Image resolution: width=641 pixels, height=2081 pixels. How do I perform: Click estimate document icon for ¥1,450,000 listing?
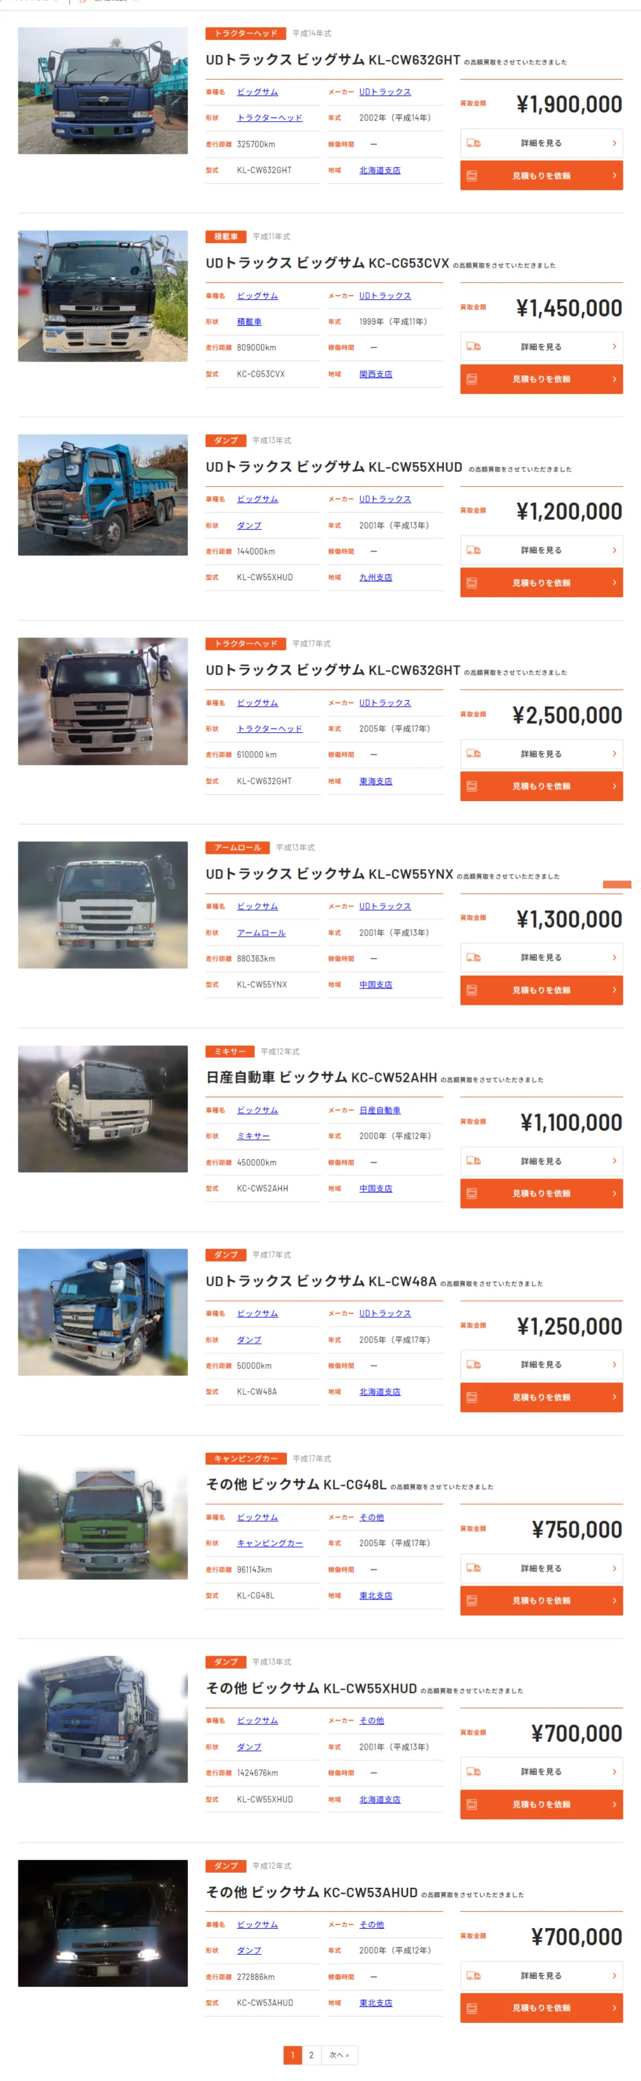coord(473,379)
